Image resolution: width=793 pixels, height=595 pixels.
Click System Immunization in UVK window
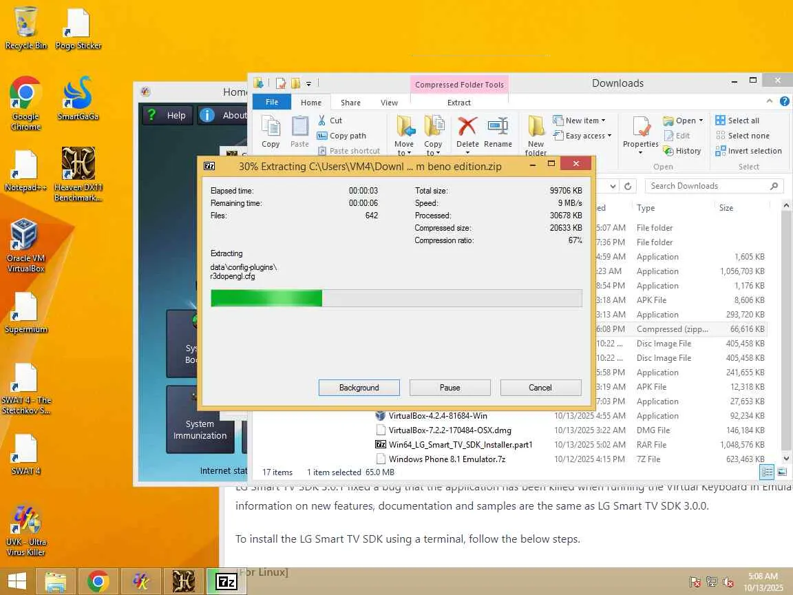[x=200, y=419]
